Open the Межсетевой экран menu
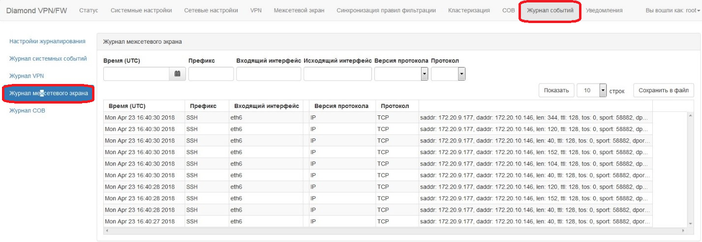This screenshot has width=702, height=242. pos(299,10)
